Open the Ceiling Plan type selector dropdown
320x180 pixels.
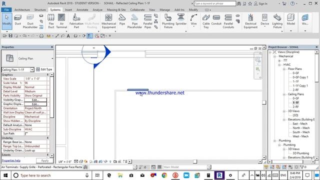pos(52,58)
